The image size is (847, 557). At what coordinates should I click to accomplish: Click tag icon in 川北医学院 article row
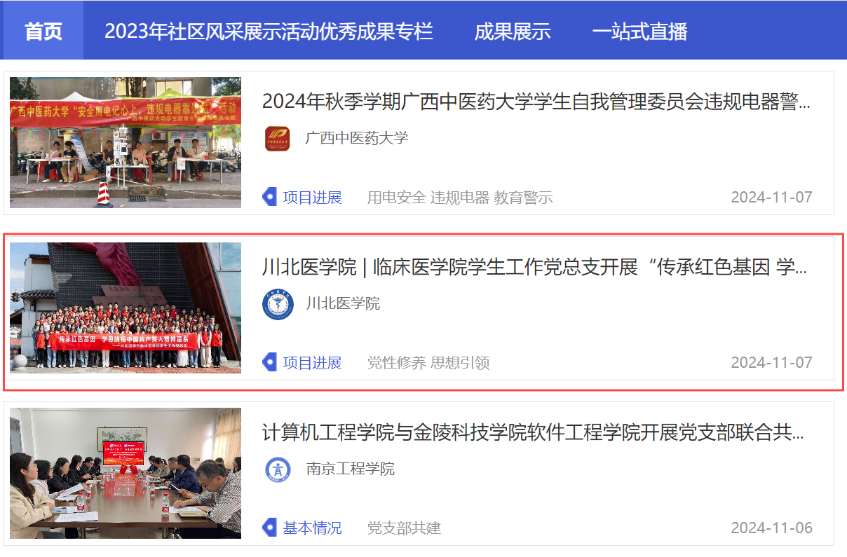pyautogui.click(x=269, y=363)
